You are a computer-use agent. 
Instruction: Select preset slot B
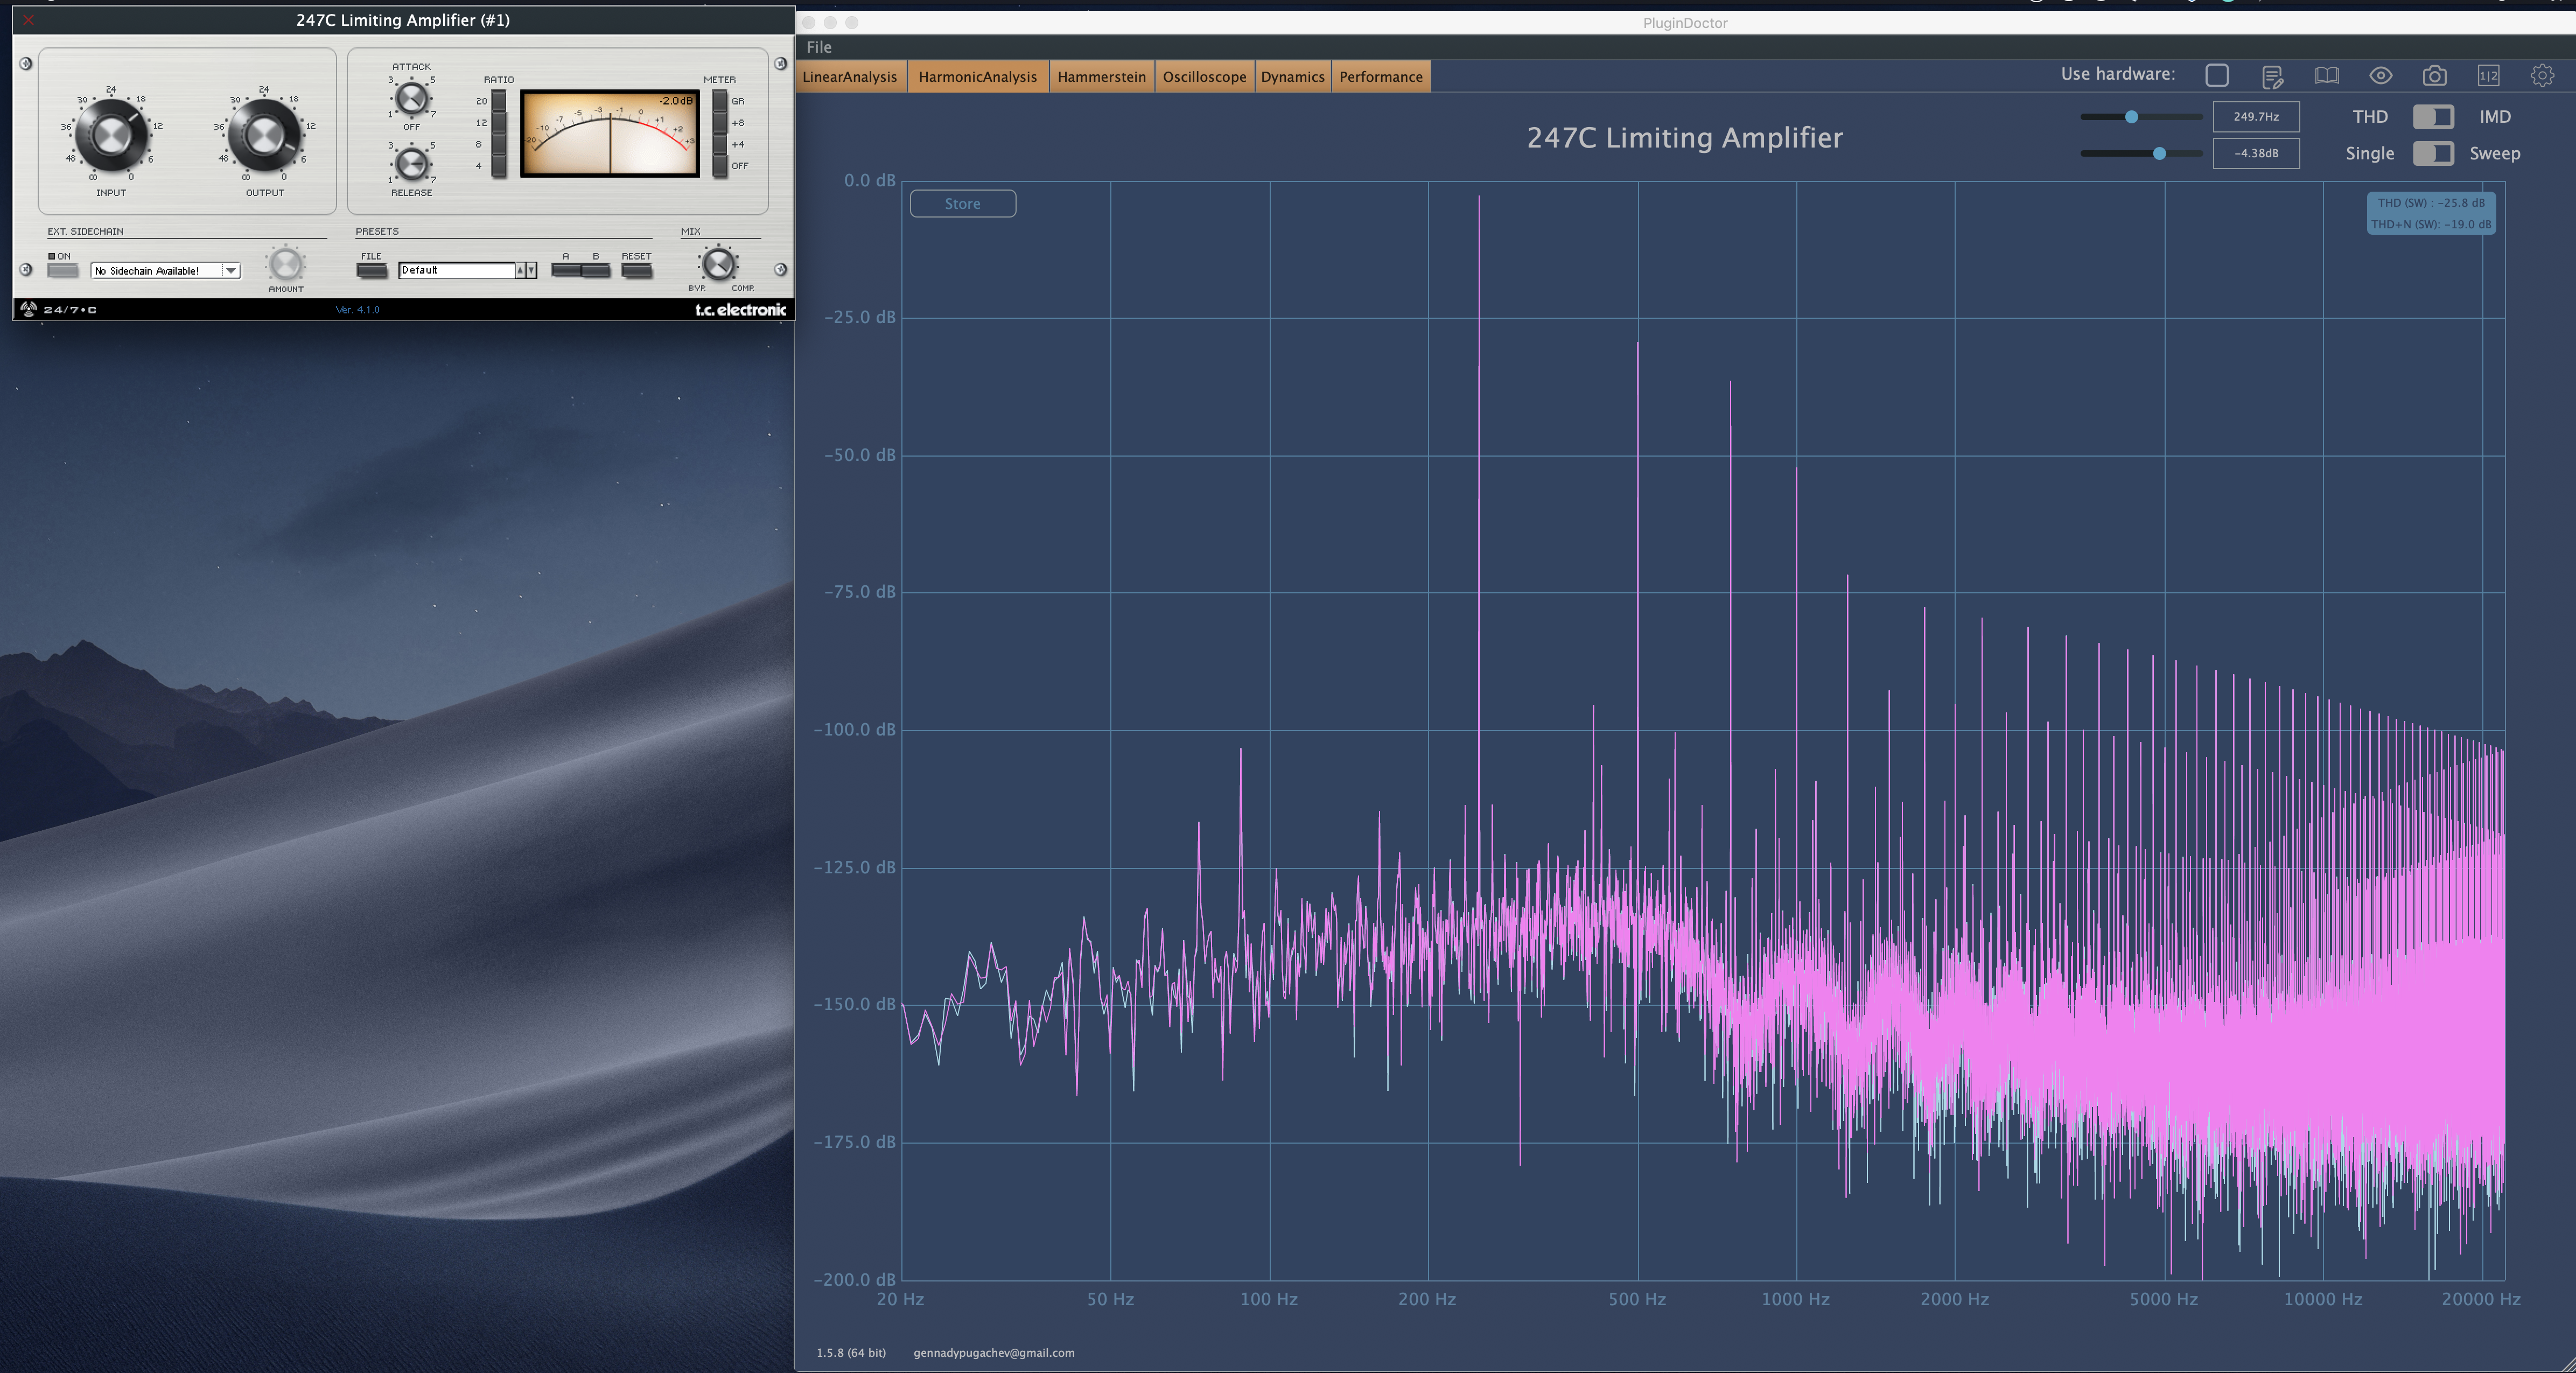point(596,270)
